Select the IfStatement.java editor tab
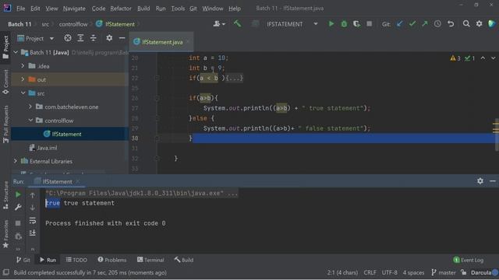This screenshot has height=280, width=499. click(161, 42)
